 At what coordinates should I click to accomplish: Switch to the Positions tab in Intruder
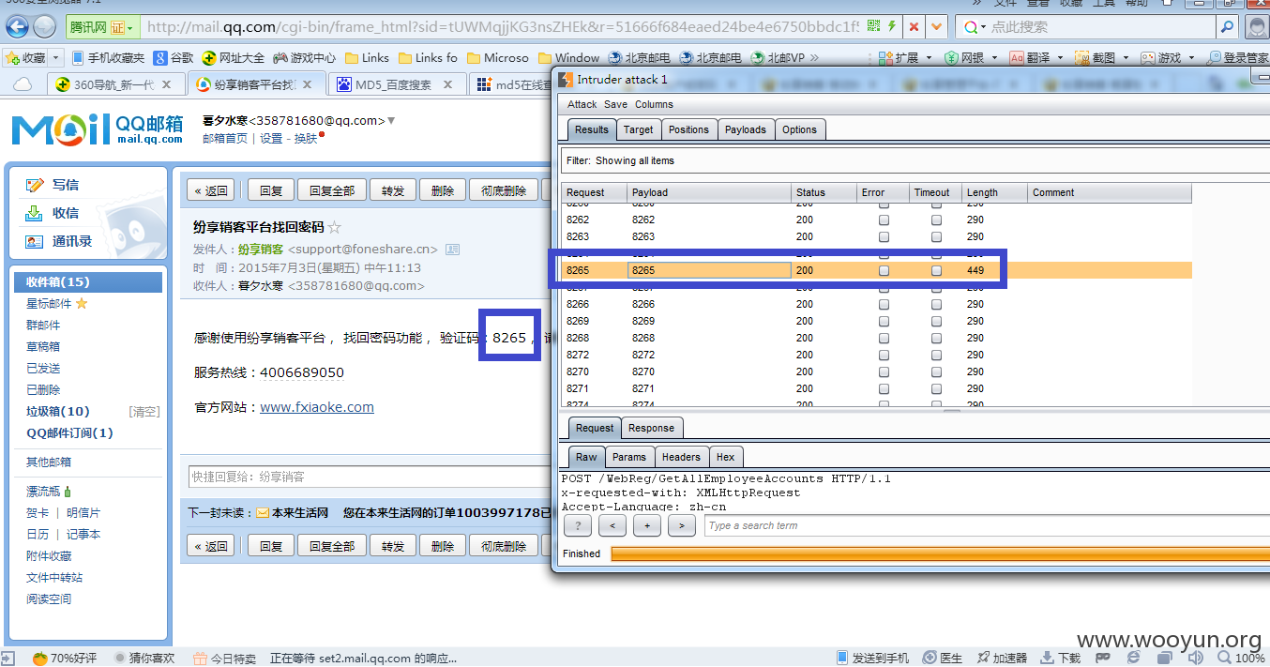688,129
